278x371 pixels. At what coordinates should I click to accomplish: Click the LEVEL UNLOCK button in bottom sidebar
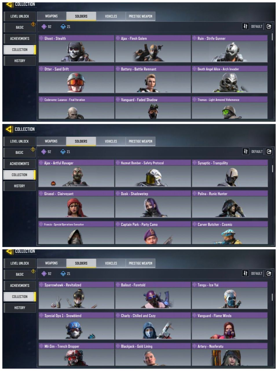[20, 263]
